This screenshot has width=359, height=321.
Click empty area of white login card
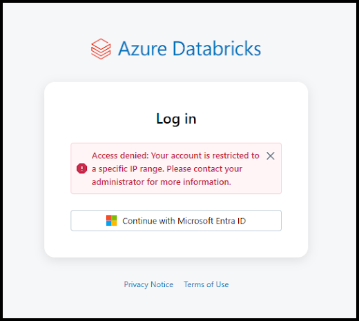click(x=176, y=244)
